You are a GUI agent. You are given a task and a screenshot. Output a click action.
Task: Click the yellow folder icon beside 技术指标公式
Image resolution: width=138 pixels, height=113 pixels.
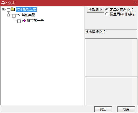(x=13, y=9)
